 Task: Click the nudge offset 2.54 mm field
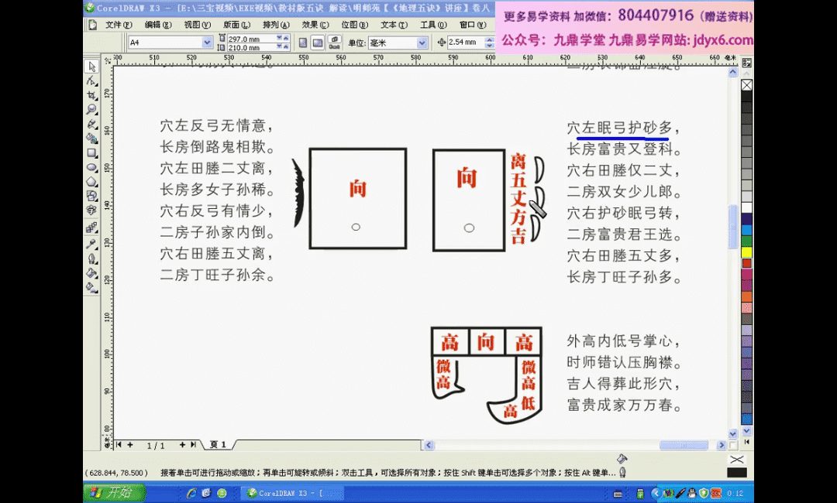pyautogui.click(x=463, y=43)
